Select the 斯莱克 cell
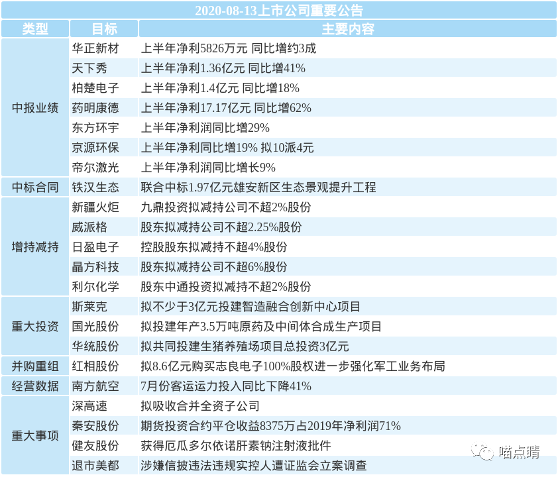 click(104, 307)
